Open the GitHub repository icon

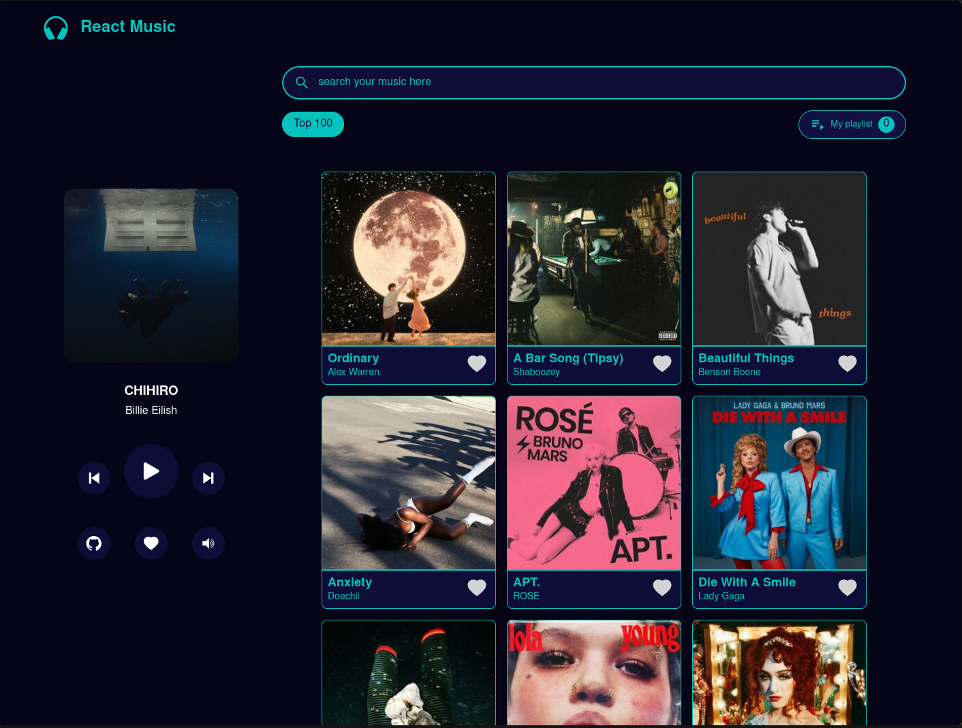[x=94, y=543]
